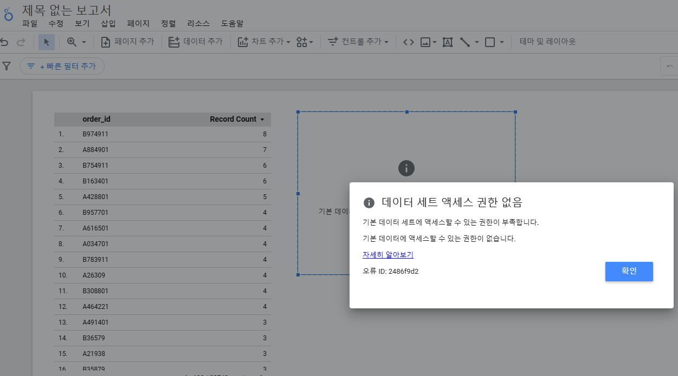This screenshot has width=678, height=376.
Task: Select the line drawing tool
Action: point(464,42)
